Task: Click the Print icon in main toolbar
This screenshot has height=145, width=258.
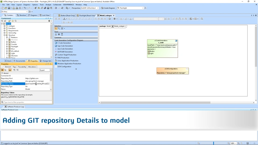Action: coord(14,8)
